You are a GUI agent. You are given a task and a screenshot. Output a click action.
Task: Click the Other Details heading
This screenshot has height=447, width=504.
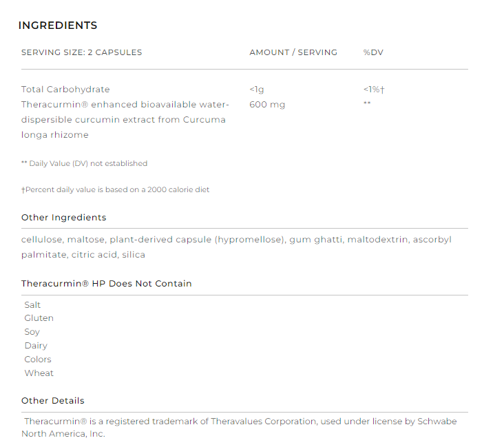(53, 401)
